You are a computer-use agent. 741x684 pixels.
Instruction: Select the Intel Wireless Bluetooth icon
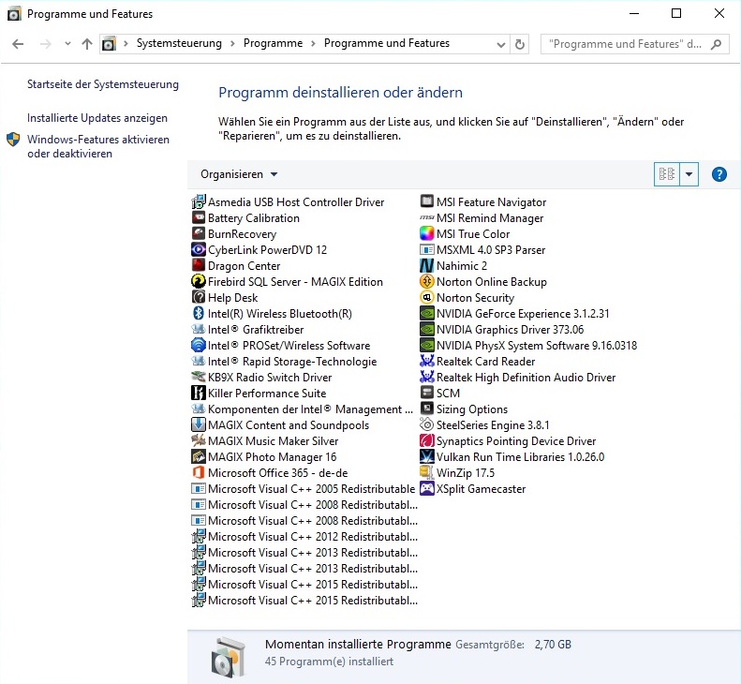tap(199, 313)
